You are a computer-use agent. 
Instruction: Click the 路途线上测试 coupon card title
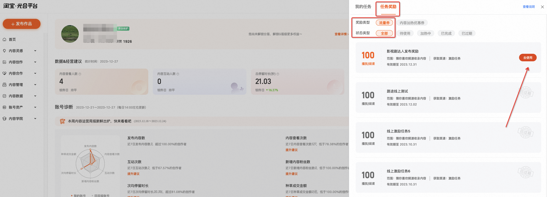pyautogui.click(x=397, y=91)
